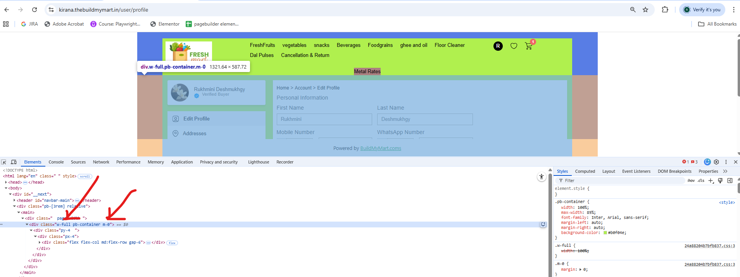Open the shopping cart icon
The image size is (740, 277).
coord(528,46)
